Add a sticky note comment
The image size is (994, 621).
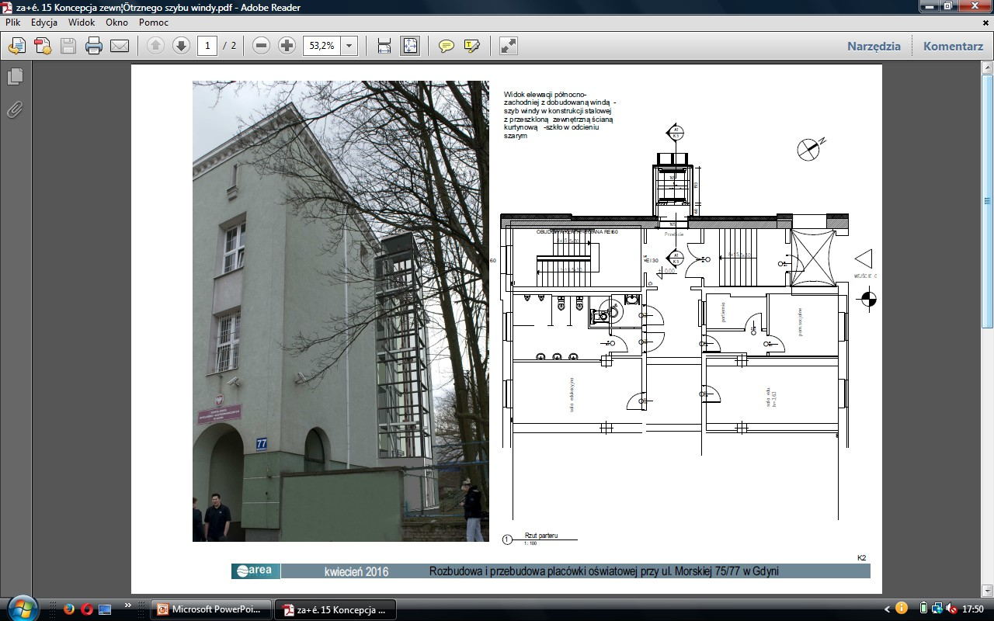point(446,46)
